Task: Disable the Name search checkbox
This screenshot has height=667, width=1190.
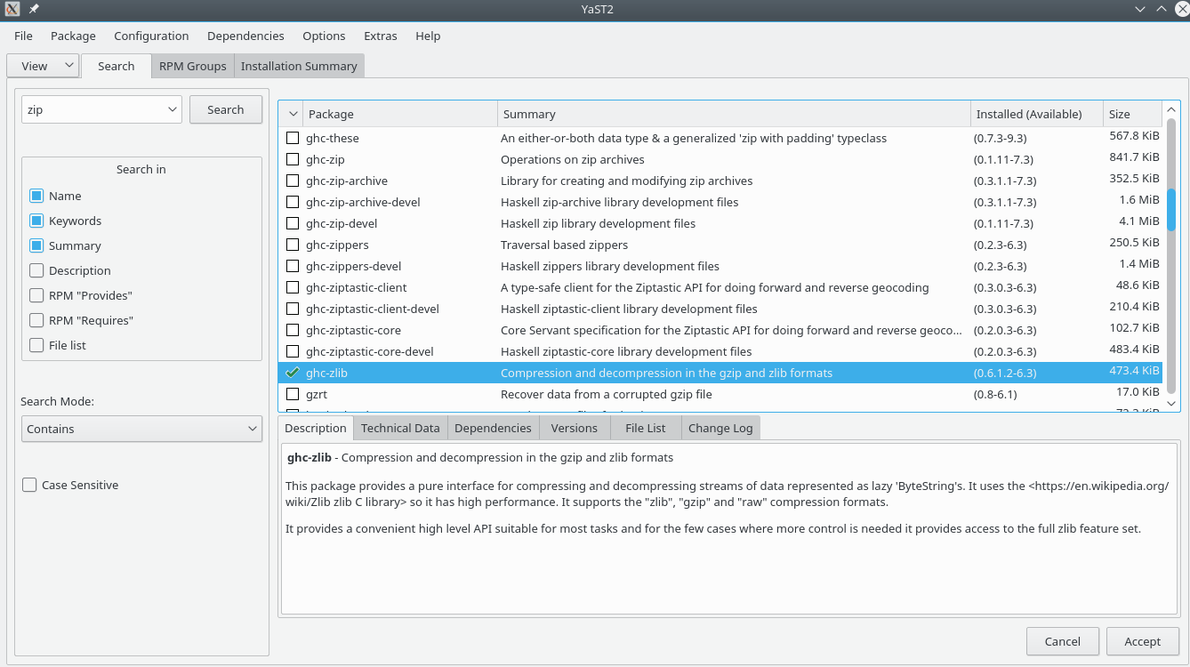Action: (x=36, y=196)
